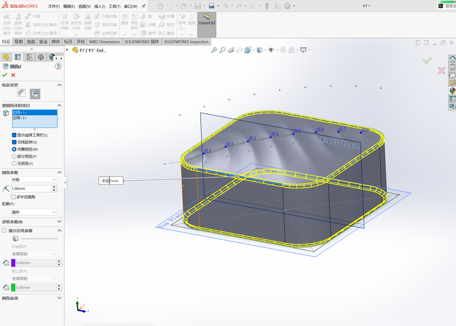Open the View Orientation cube

pyautogui.click(x=248, y=50)
